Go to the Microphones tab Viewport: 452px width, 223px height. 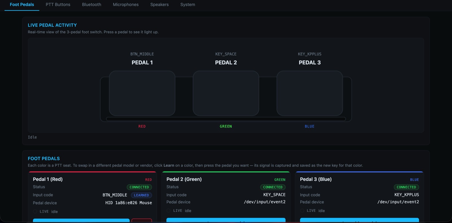tap(126, 5)
